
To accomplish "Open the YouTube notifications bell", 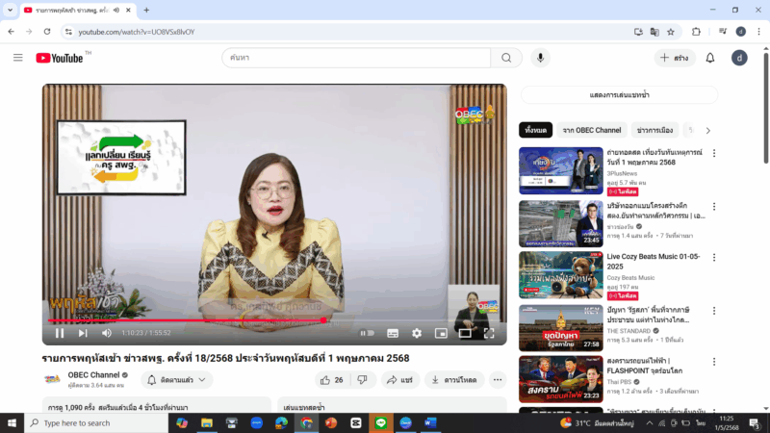I will pyautogui.click(x=710, y=58).
